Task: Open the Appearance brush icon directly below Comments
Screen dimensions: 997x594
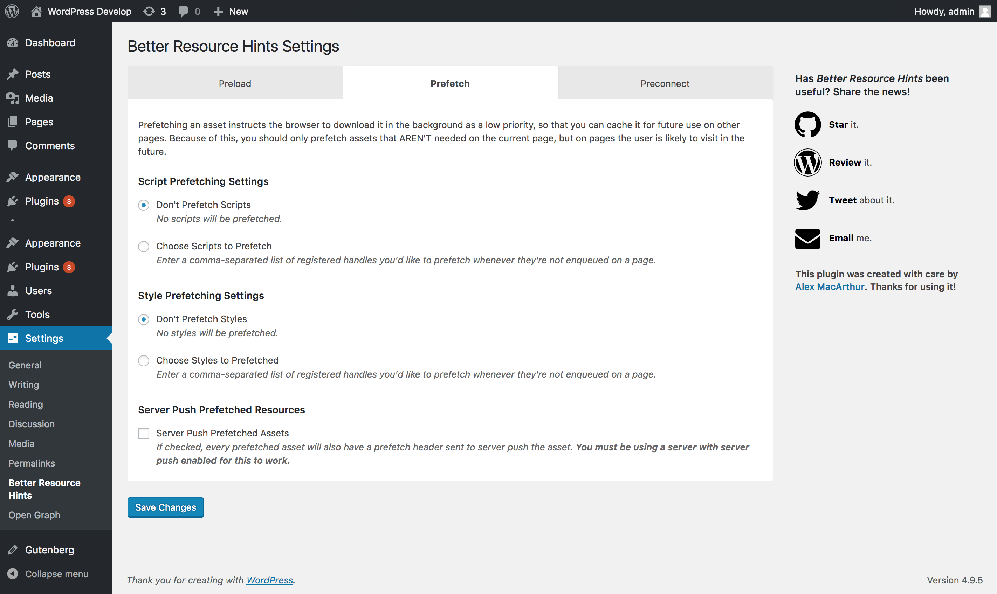Action: point(13,177)
